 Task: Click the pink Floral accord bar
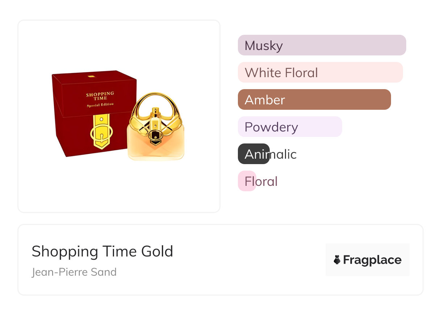[247, 181]
